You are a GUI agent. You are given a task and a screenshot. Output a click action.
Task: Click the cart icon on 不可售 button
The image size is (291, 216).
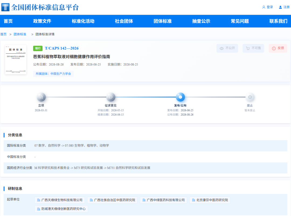coord(248,48)
